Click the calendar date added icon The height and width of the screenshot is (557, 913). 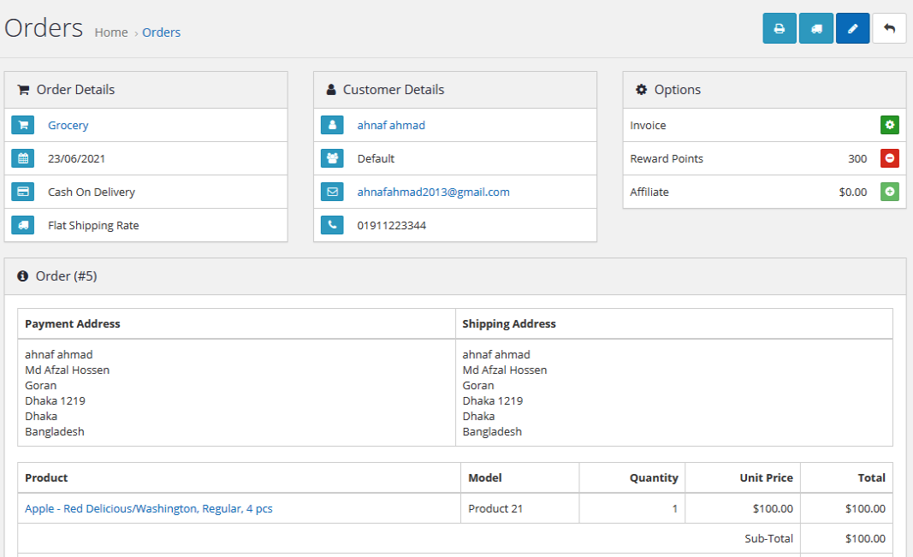point(23,158)
